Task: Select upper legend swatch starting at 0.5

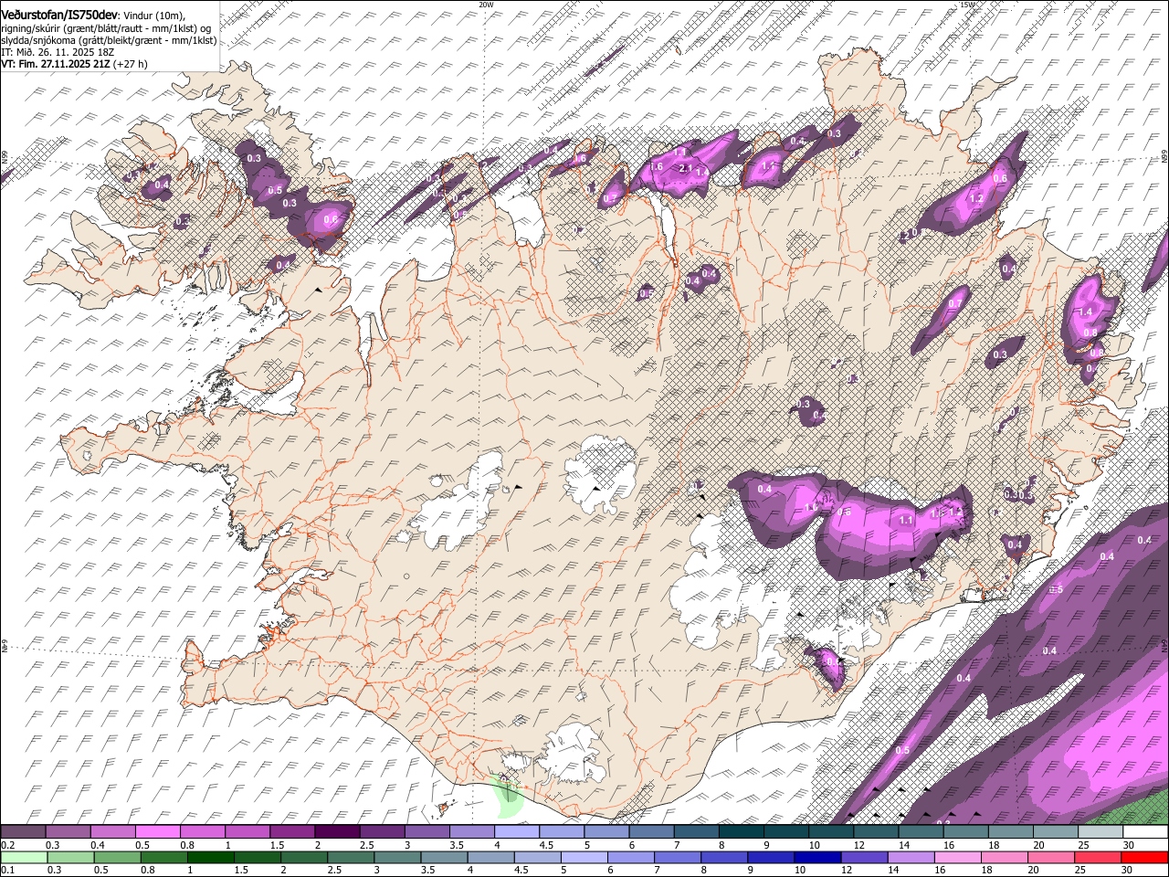Action: 157,832
